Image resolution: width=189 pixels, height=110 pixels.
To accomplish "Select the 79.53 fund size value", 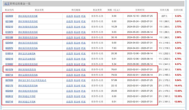I will (114, 75).
